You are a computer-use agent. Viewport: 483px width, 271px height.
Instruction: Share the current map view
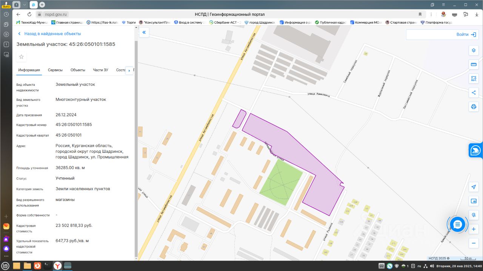pyautogui.click(x=474, y=93)
